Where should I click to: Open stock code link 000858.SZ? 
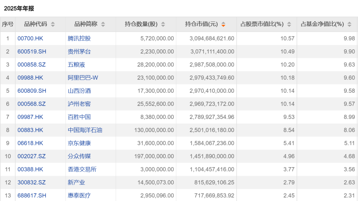pyautogui.click(x=31, y=65)
